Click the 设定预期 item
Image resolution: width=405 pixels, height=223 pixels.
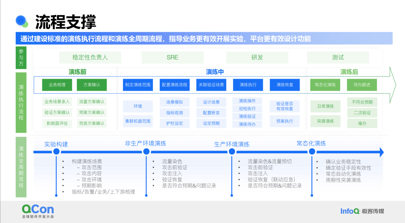(x=211, y=123)
